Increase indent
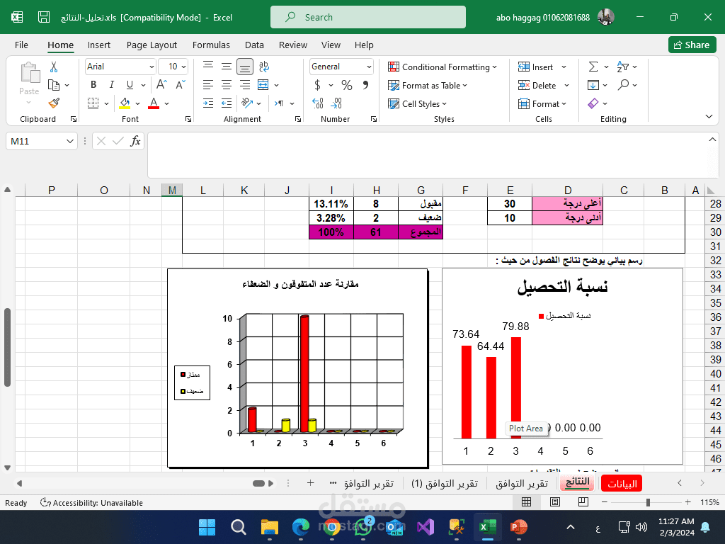The height and width of the screenshot is (544, 725). click(x=227, y=103)
